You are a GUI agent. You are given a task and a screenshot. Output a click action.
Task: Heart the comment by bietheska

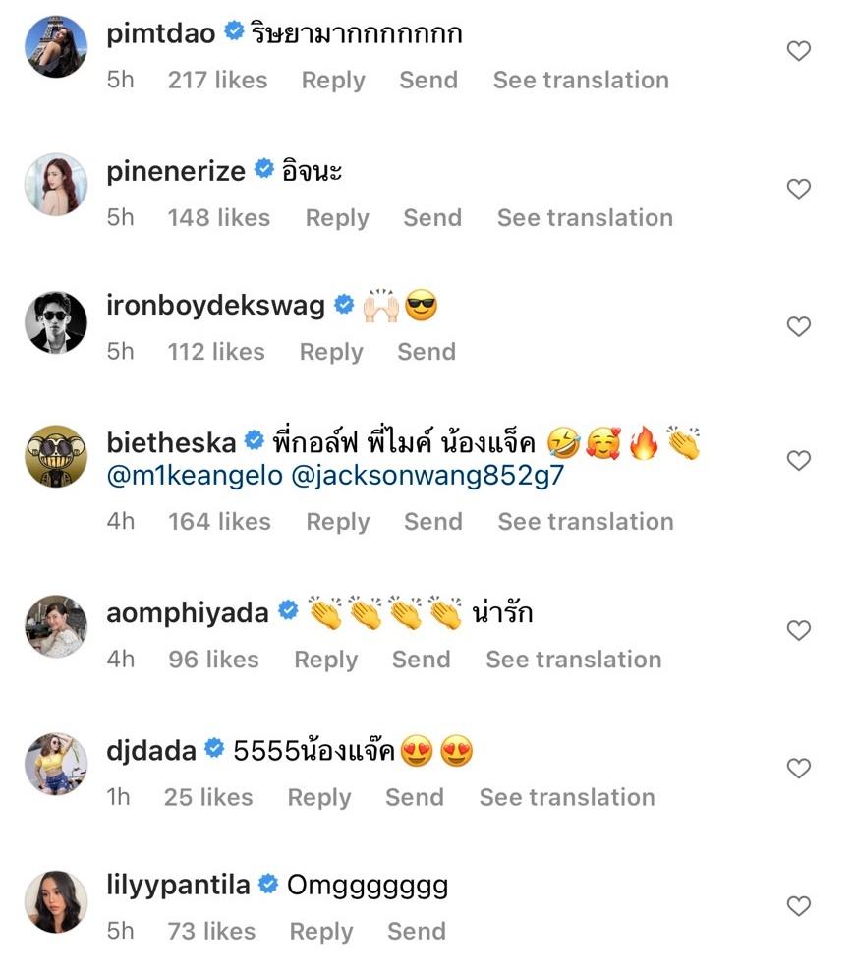799,460
